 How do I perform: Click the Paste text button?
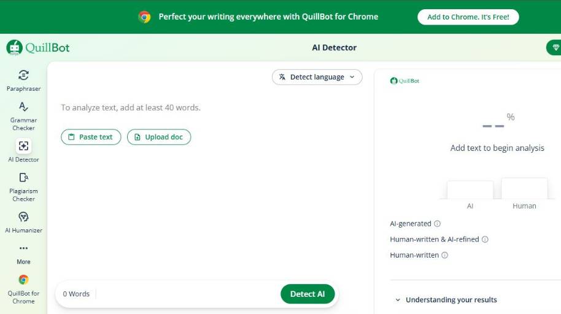tap(91, 137)
